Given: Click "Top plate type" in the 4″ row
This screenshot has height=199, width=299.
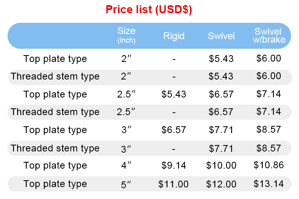Looking at the screenshot, I should point(55,165).
